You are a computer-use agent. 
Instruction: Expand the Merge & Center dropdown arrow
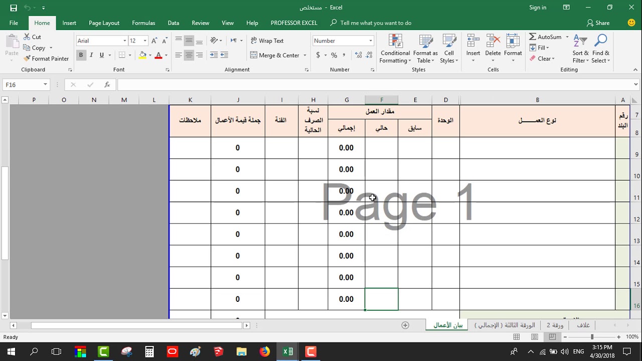tap(304, 55)
